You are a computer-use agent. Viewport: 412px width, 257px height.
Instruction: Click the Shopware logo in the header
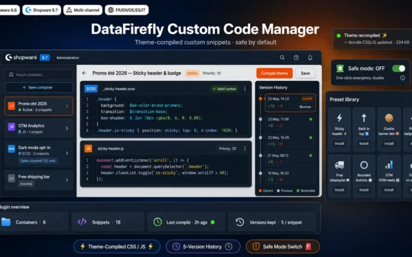coord(21,57)
